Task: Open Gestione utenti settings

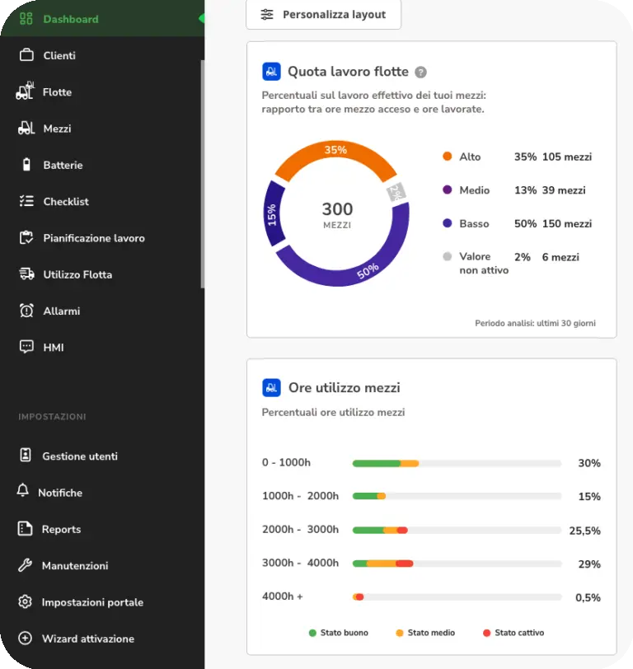Action: coord(79,456)
